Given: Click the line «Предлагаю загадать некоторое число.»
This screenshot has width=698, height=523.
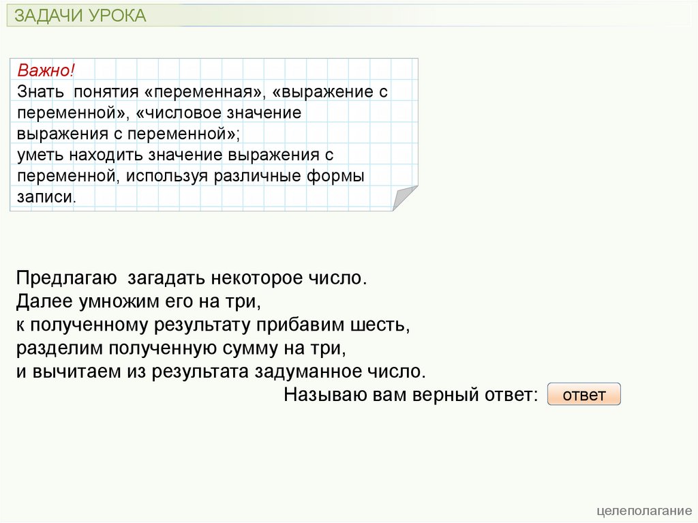Looking at the screenshot, I should click(192, 278).
